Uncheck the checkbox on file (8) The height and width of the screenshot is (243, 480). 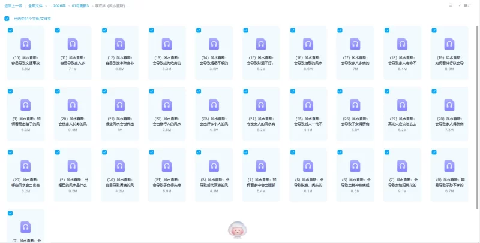coord(434,153)
